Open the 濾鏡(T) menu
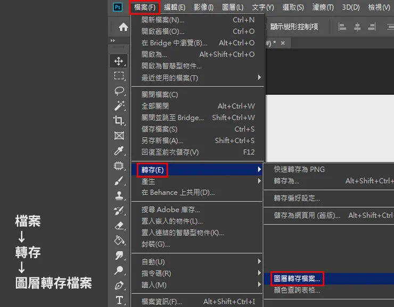 pyautogui.click(x=323, y=7)
